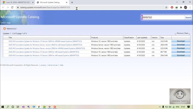Switch to the June 18, 2020 KB4567523 tab

(18, 2)
